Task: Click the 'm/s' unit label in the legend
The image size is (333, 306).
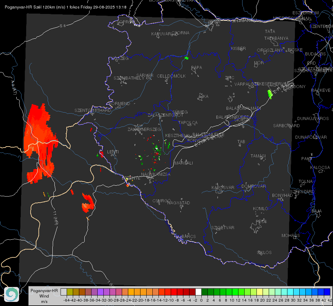Action: click(44, 302)
